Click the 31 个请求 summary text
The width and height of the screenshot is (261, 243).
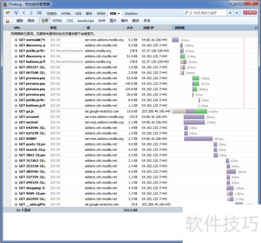coord(23,210)
